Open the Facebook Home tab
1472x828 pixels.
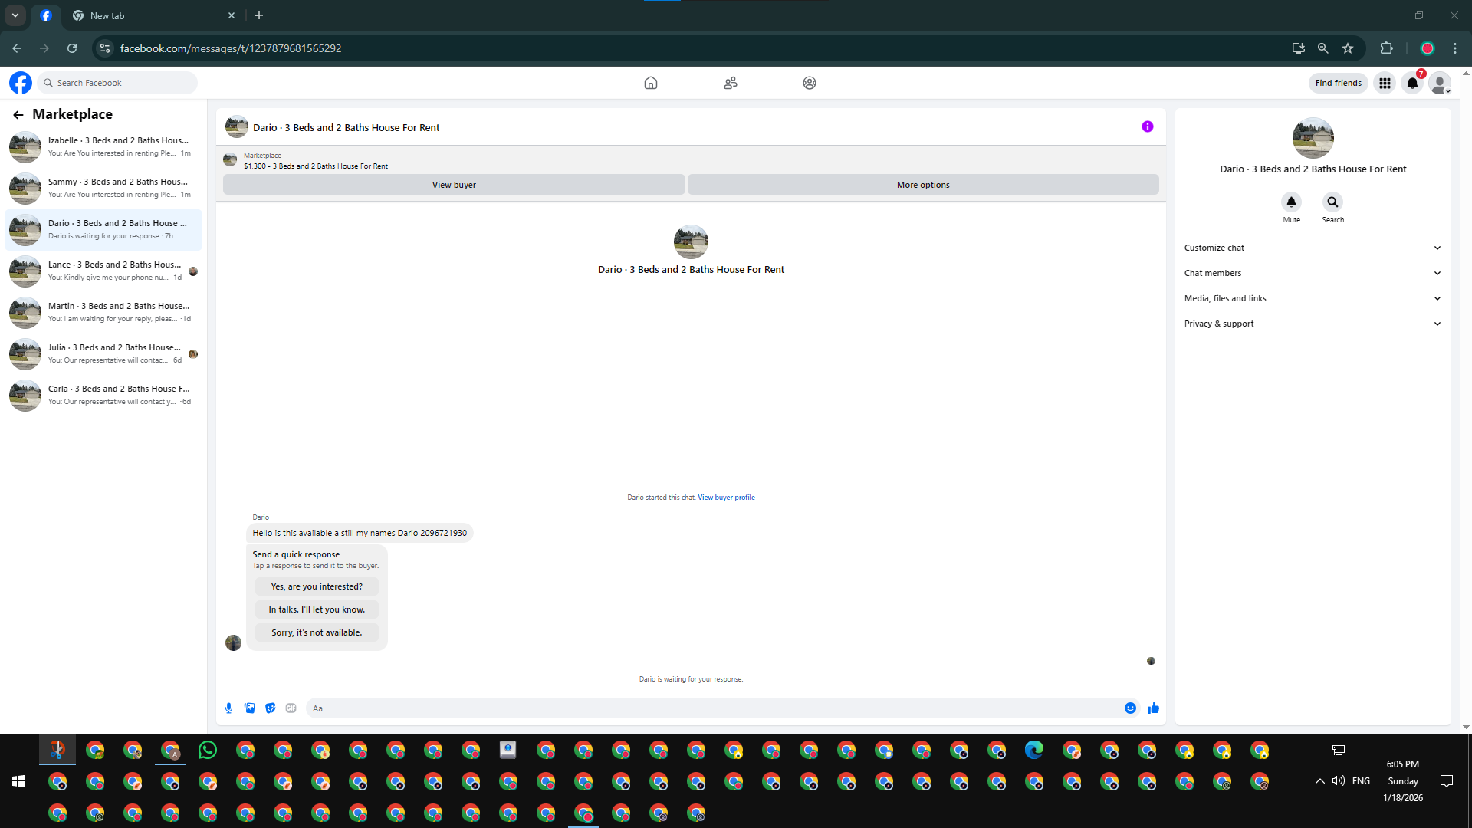650,83
